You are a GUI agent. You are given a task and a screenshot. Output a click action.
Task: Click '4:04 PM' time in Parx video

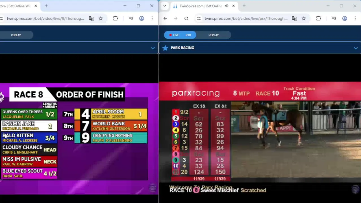[299, 98]
